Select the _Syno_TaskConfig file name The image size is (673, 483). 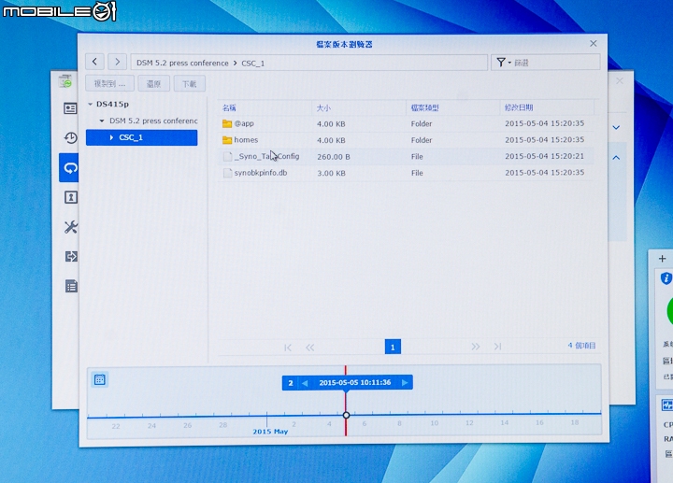point(266,157)
